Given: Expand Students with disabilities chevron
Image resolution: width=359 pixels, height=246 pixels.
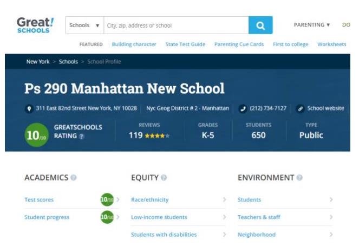Looking at the screenshot, I should click(x=224, y=234).
